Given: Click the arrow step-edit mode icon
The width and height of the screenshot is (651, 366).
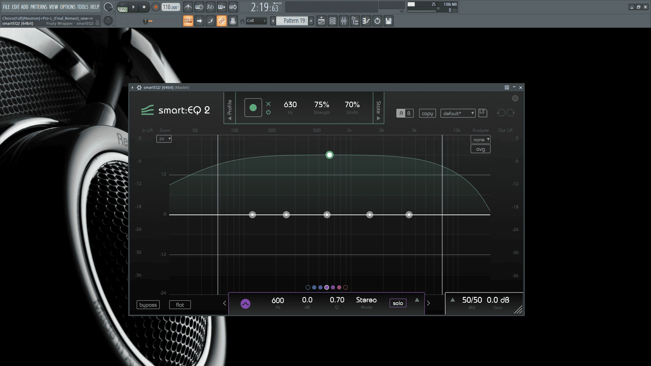Looking at the screenshot, I should point(199,21).
